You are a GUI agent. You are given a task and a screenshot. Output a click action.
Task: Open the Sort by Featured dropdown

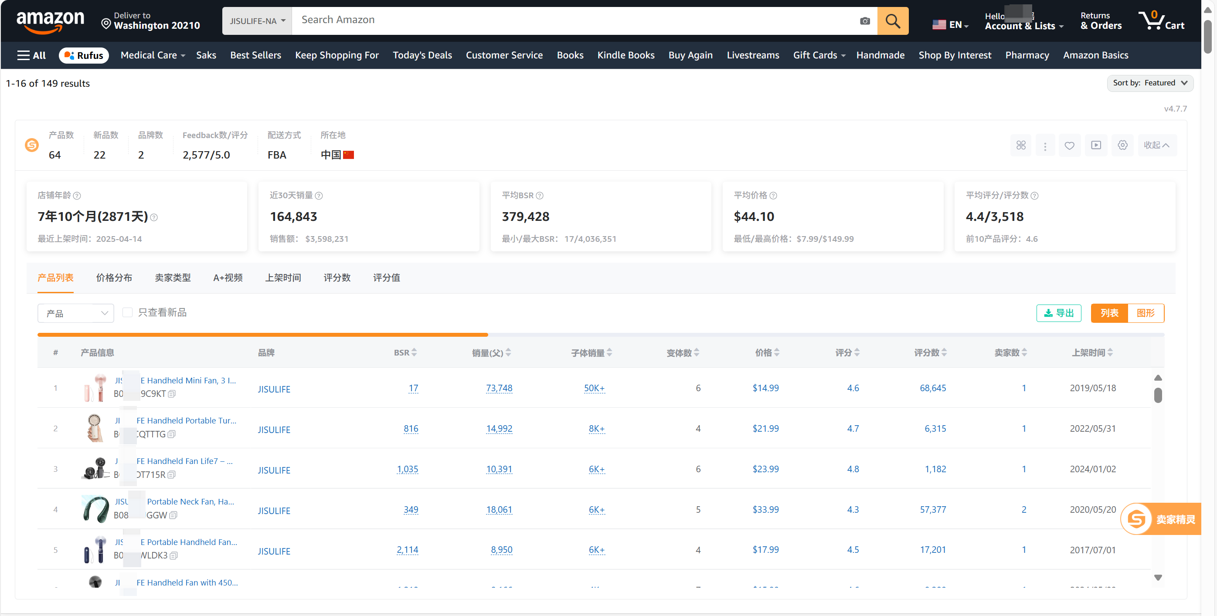1149,83
